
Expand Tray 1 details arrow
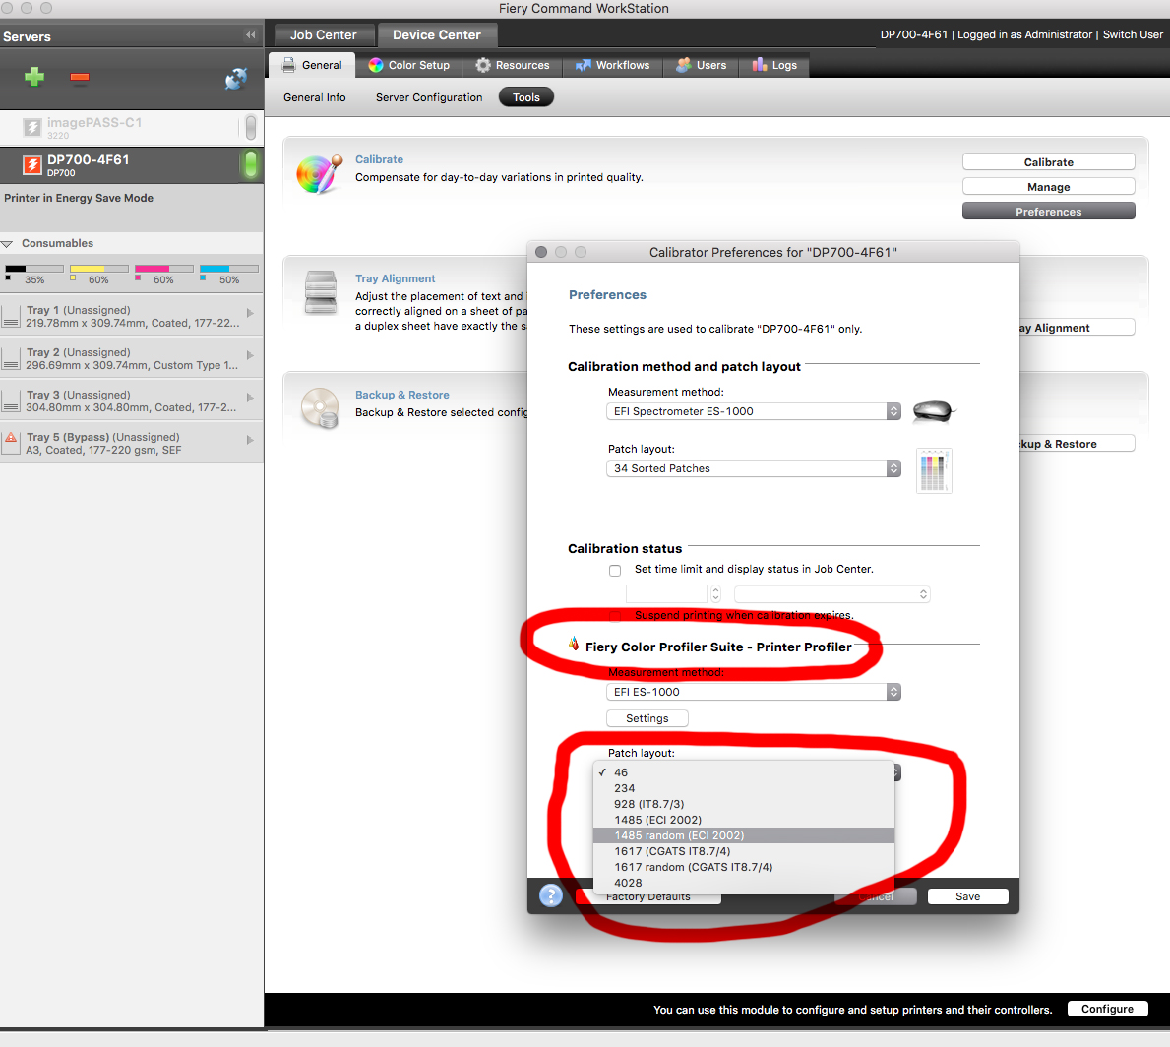pyautogui.click(x=250, y=313)
